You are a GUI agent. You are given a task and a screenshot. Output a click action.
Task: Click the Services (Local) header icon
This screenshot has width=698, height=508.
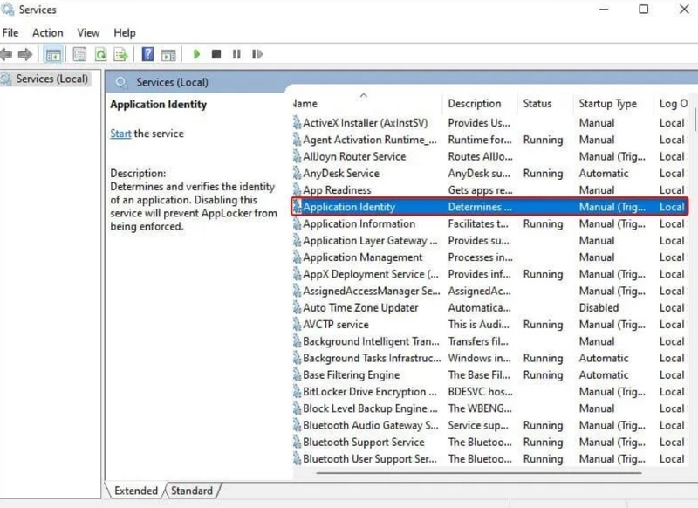pos(121,82)
